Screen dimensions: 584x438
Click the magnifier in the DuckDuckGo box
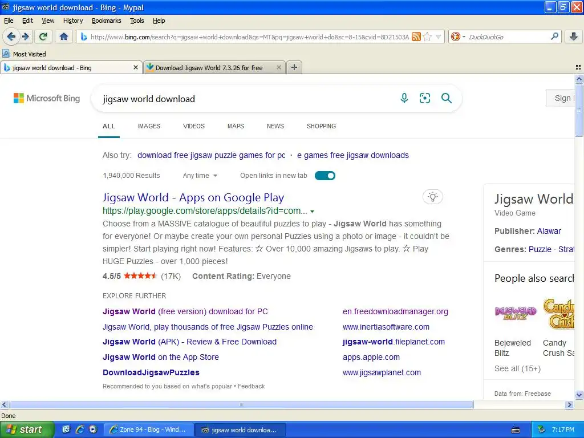pos(554,36)
